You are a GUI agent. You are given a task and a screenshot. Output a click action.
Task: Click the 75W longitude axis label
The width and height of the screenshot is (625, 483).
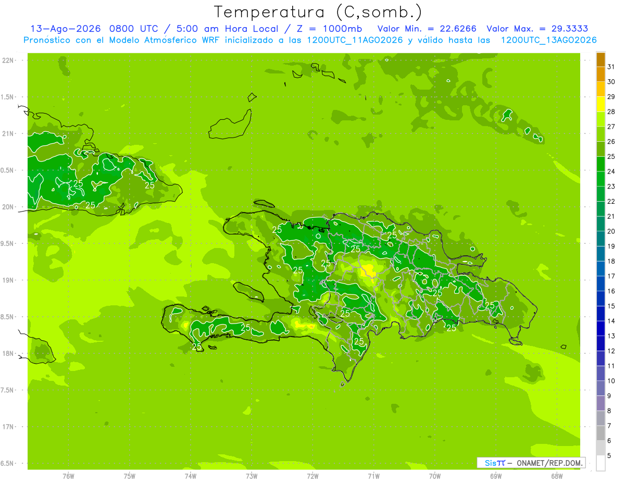(130, 476)
